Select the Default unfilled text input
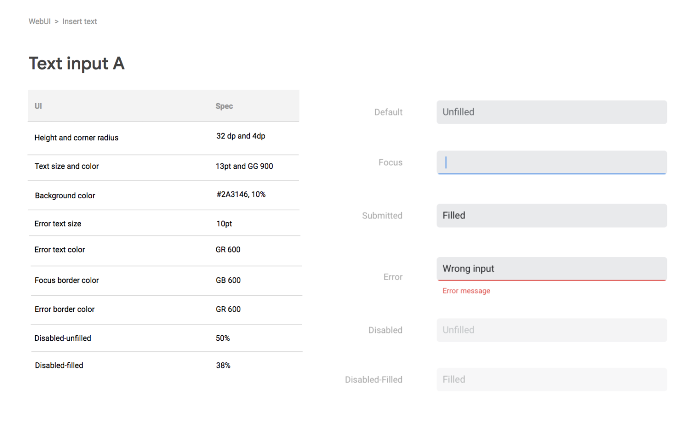 (x=551, y=112)
